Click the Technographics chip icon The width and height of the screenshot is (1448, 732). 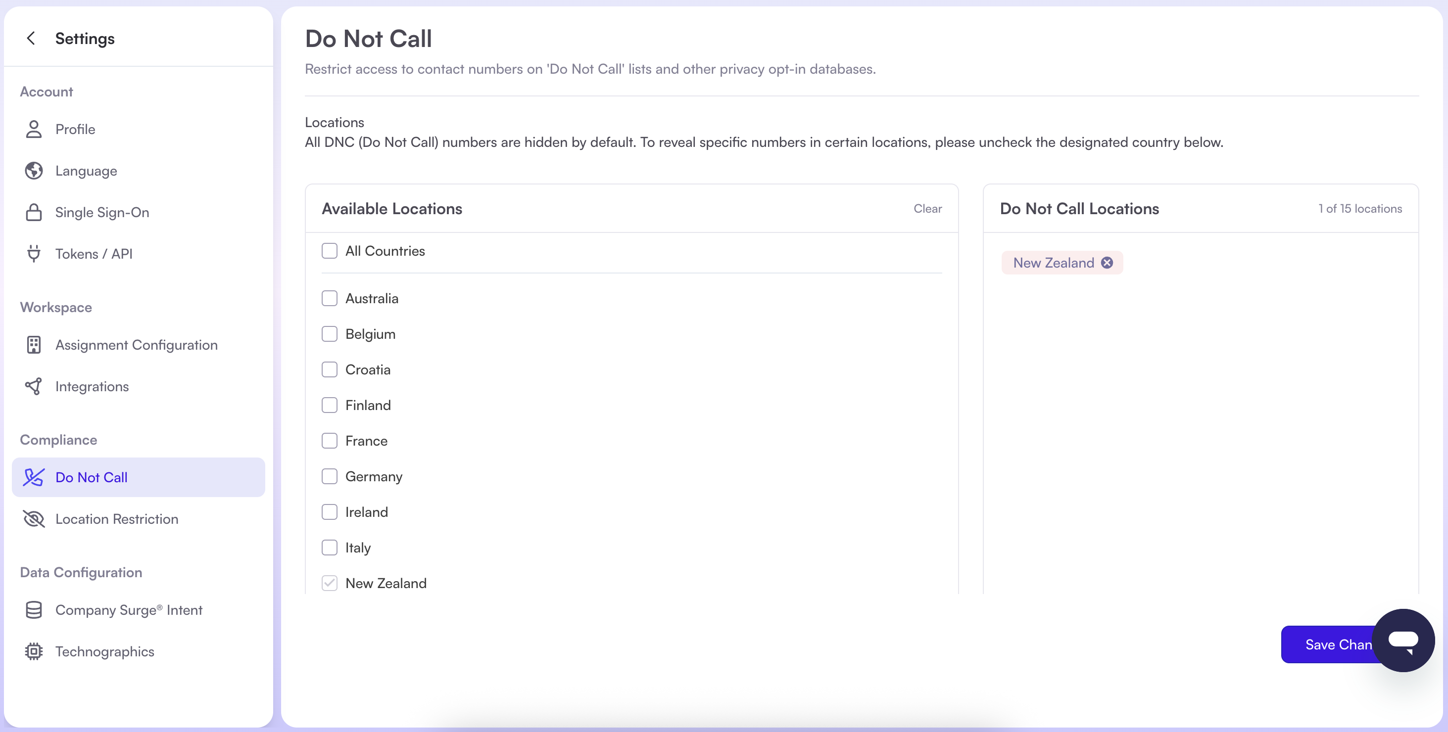pos(34,652)
